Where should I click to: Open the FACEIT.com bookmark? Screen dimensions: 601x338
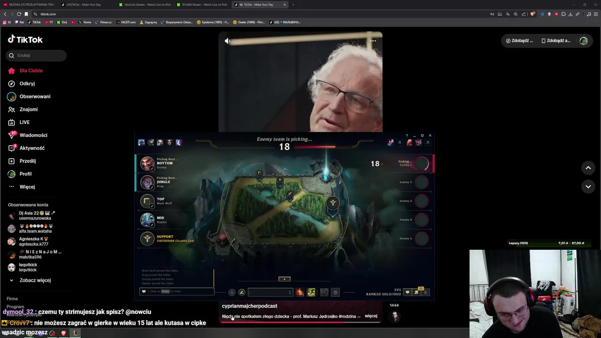[x=125, y=22]
